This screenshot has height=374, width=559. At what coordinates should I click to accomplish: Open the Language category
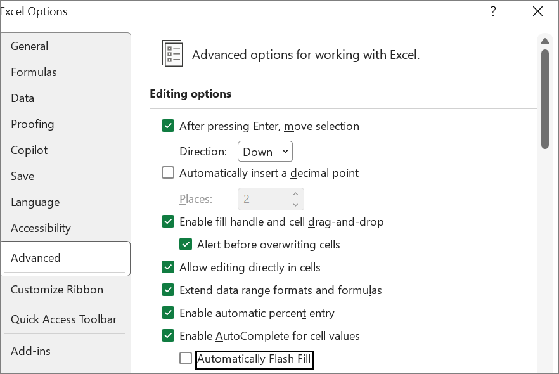(x=35, y=202)
